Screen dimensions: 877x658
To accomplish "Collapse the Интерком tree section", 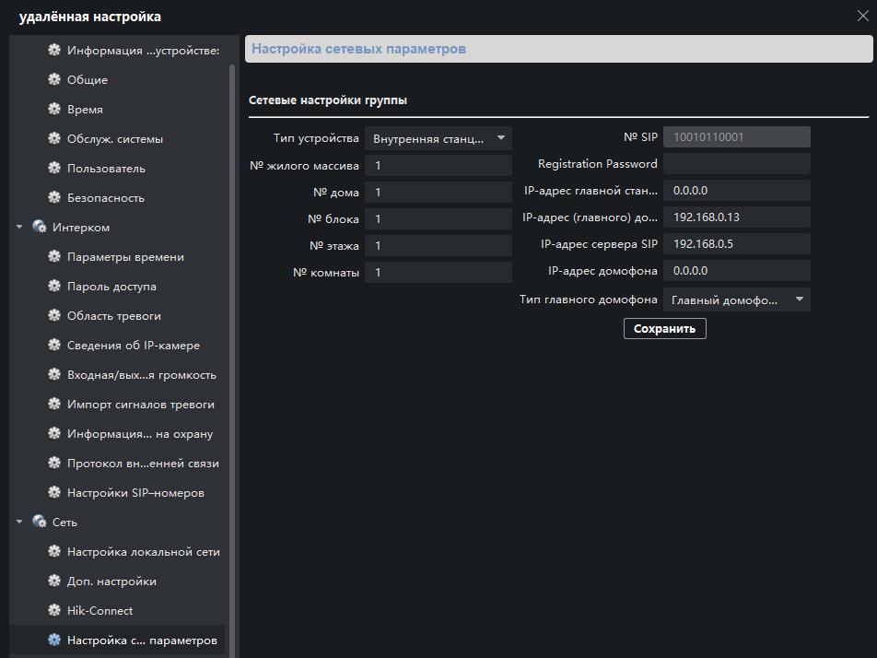I will click(x=19, y=228).
